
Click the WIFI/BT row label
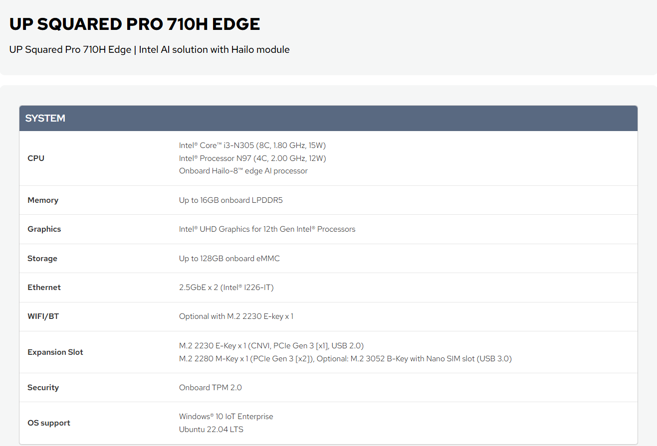(43, 316)
